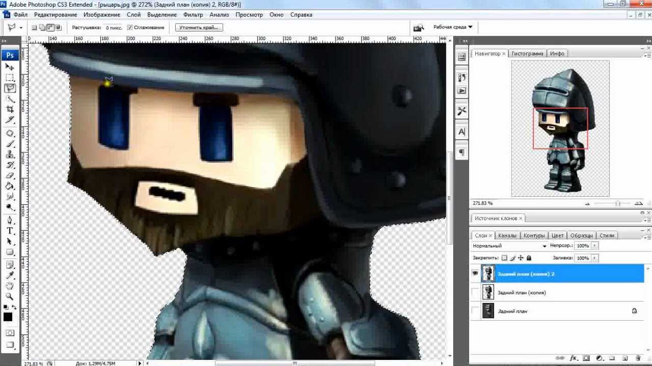
Task: Select the Dodge tool
Action: click(x=10, y=208)
